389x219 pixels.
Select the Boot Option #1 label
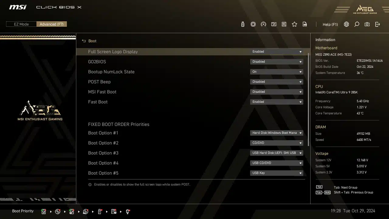103,133
